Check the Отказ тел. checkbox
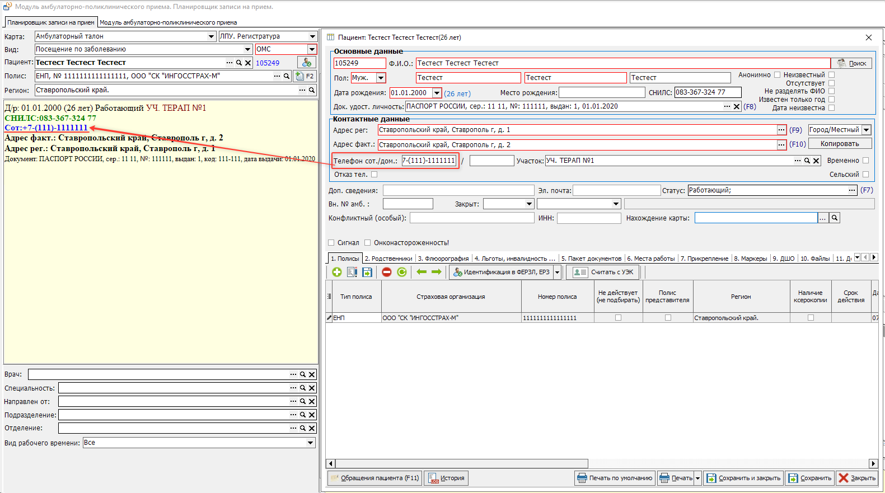Image resolution: width=885 pixels, height=493 pixels. pos(374,175)
